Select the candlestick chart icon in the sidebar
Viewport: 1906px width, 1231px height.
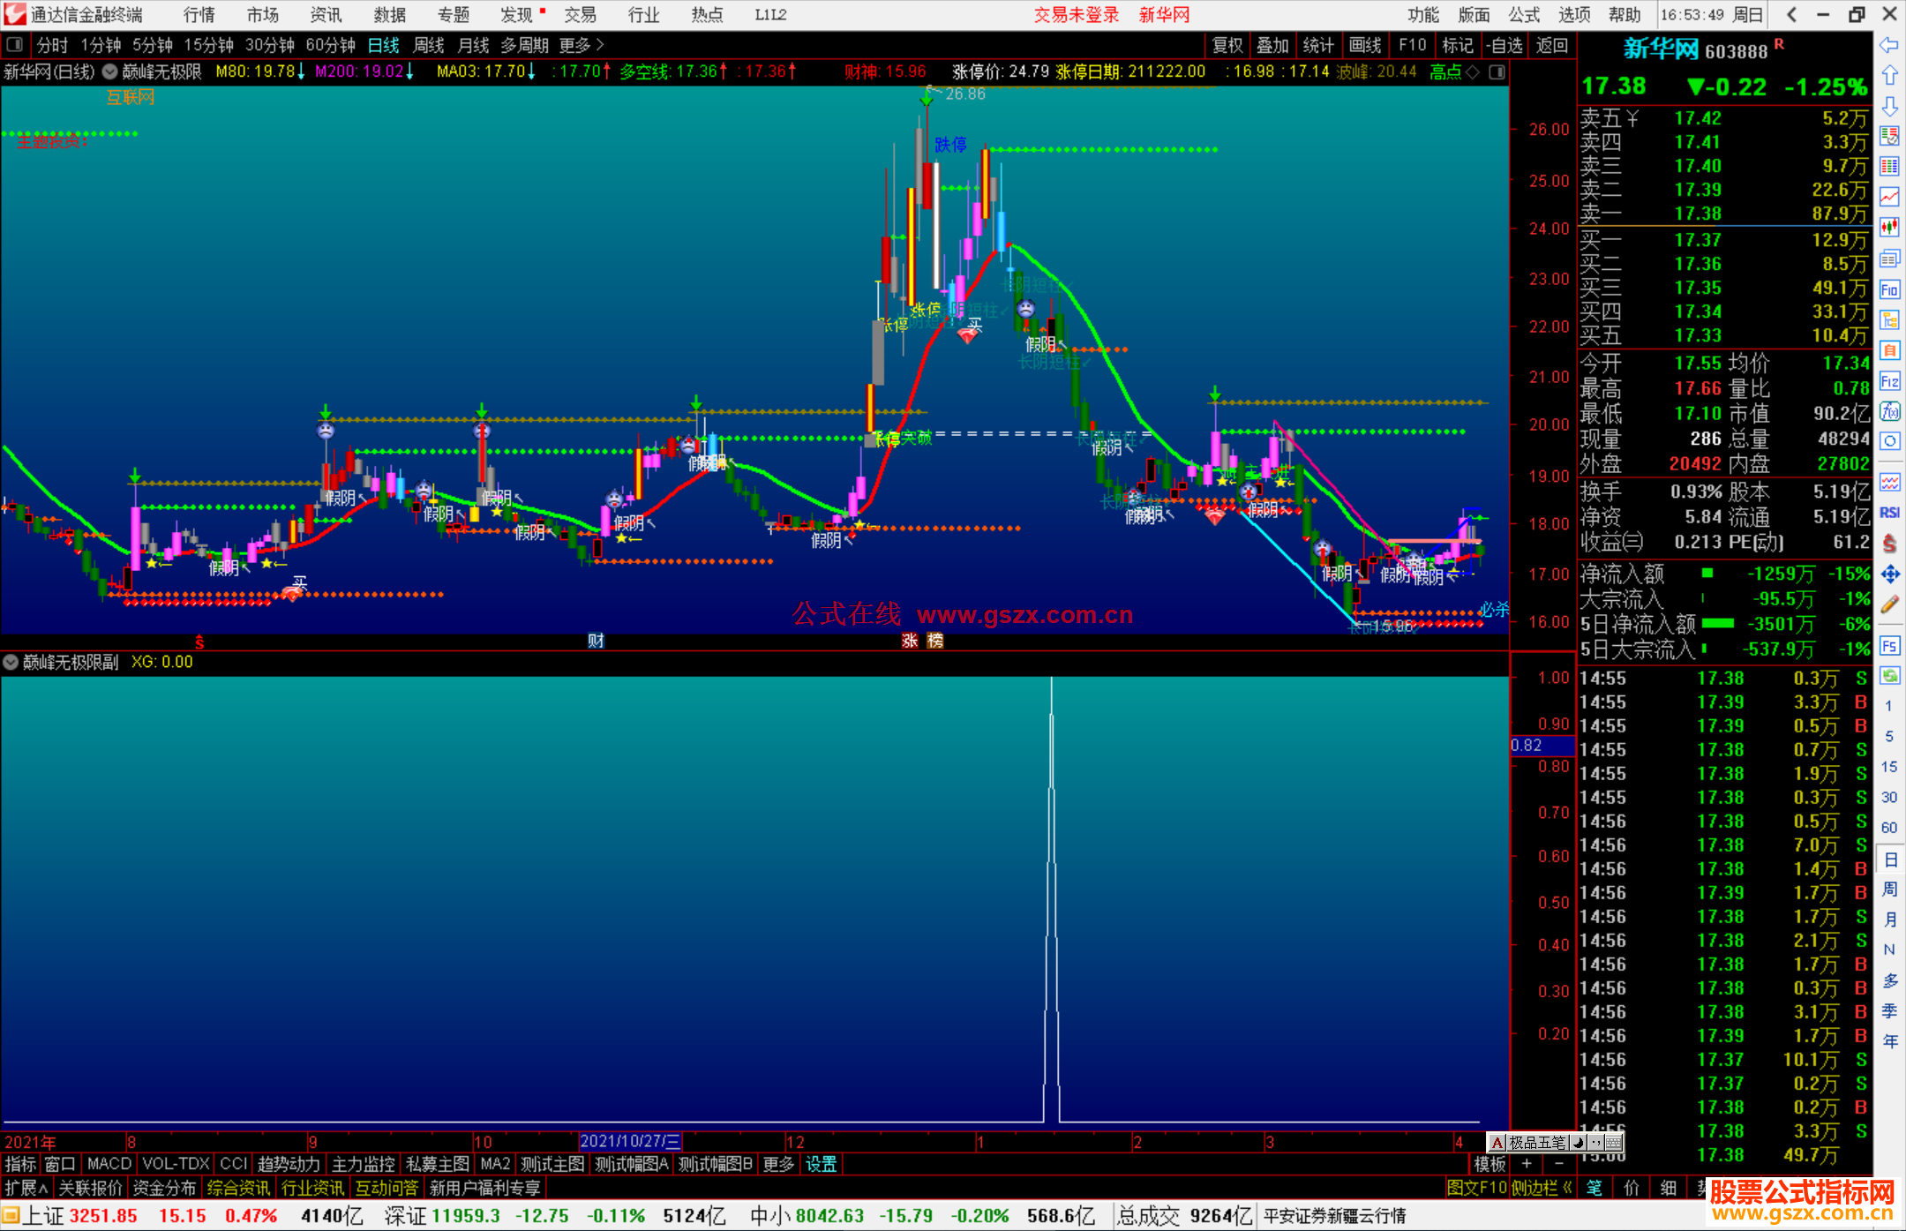tap(1889, 228)
